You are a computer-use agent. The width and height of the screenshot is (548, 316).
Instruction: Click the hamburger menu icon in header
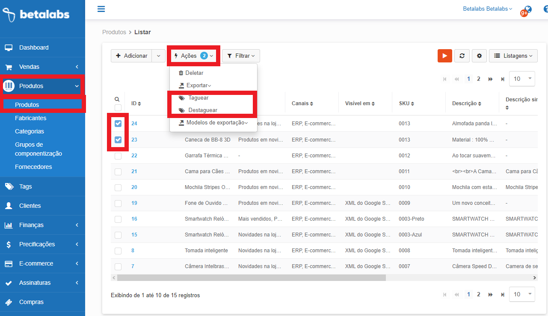click(x=101, y=9)
